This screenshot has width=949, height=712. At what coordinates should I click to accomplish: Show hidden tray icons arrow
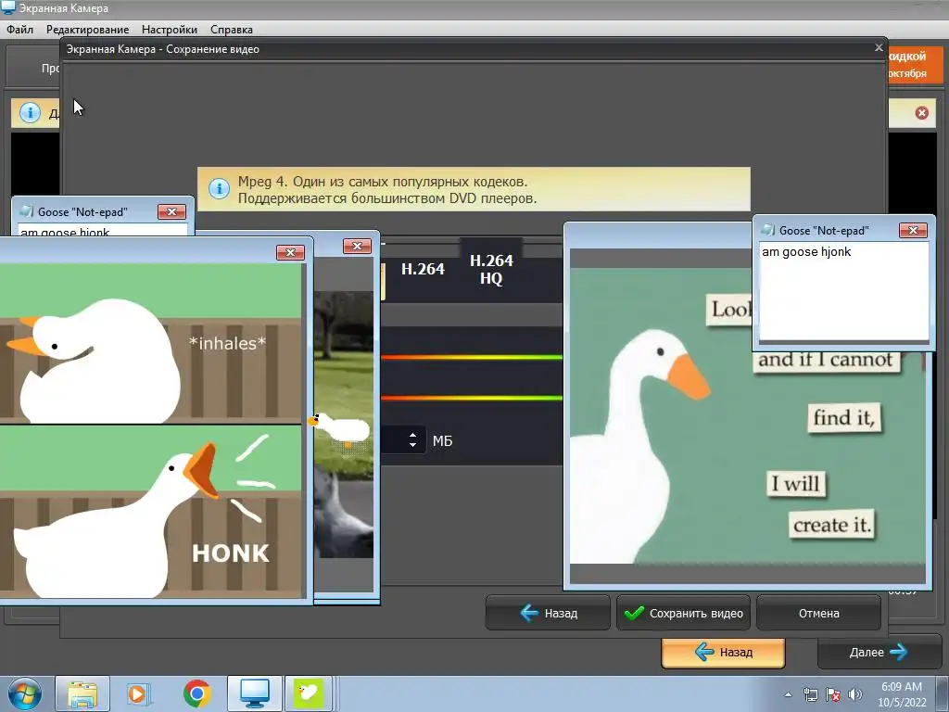click(788, 694)
